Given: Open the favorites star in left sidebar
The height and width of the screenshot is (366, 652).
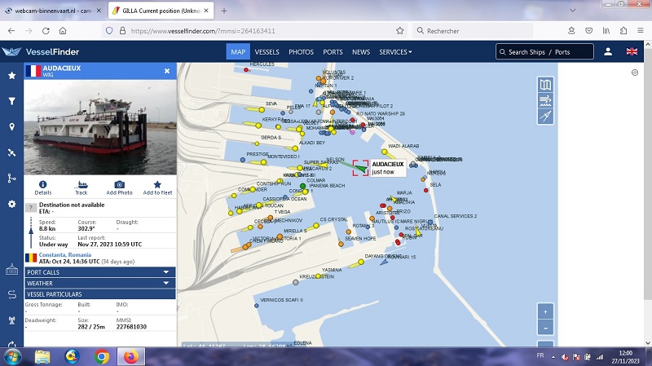Looking at the screenshot, I should tap(11, 76).
